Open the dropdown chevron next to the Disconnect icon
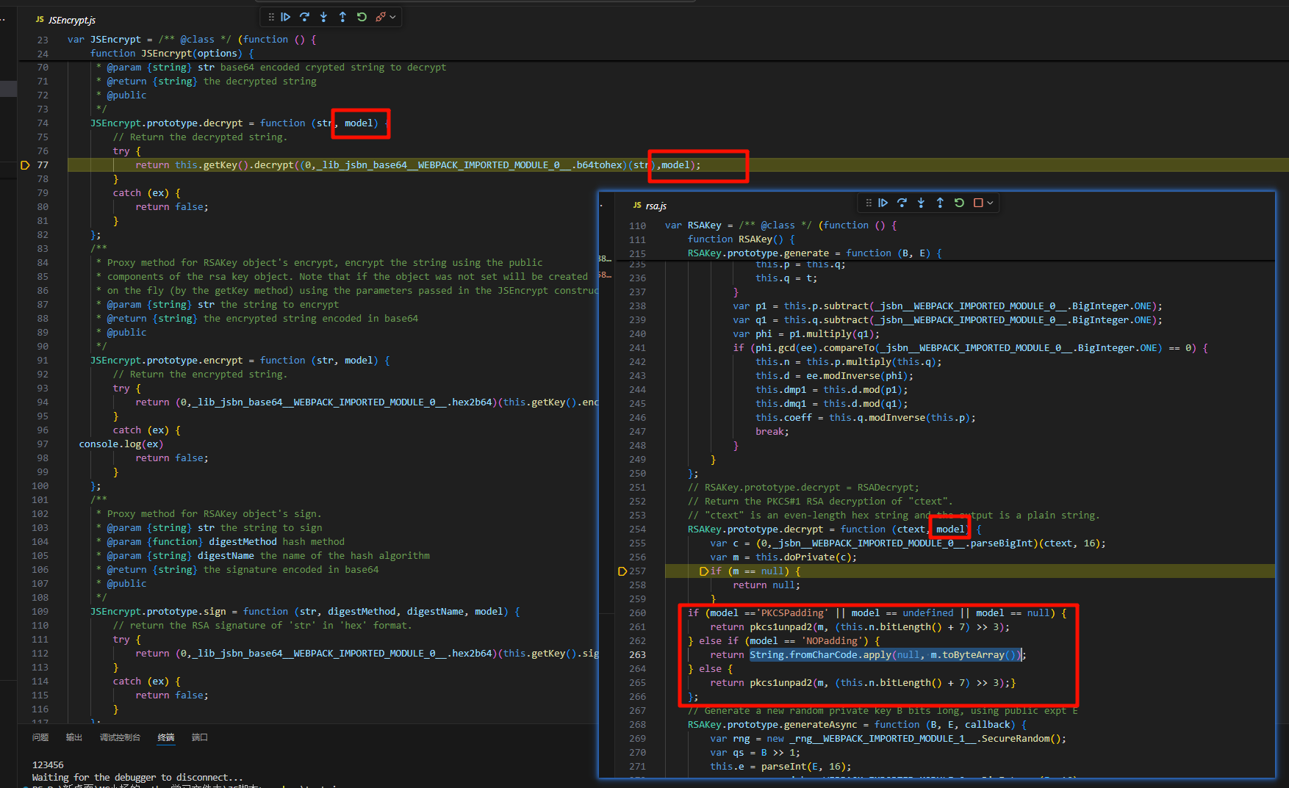This screenshot has width=1289, height=788. click(393, 17)
